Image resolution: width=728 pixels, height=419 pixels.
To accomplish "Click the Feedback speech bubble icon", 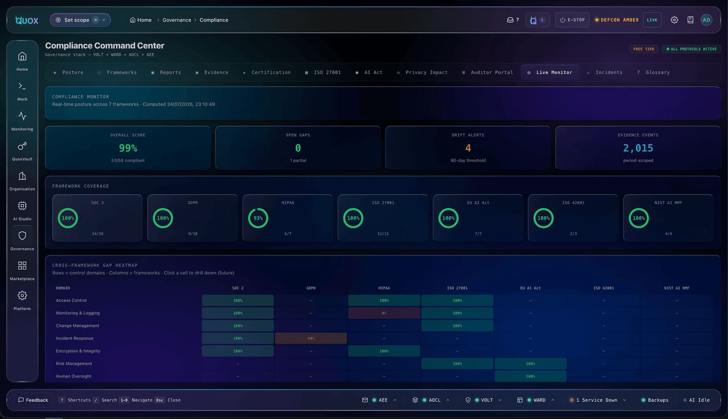I will [x=21, y=400].
